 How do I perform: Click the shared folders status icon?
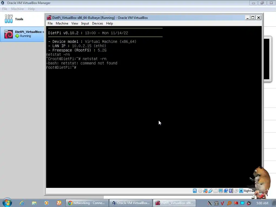(215, 191)
